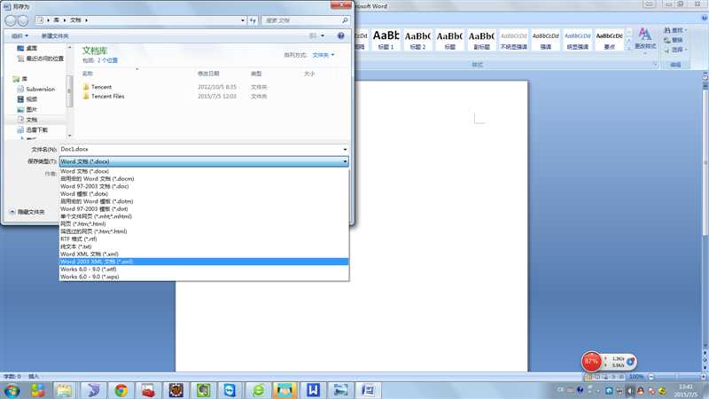709x399 pixels.
Task: Click the change view icon in dialog toolbar
Action: [x=313, y=35]
